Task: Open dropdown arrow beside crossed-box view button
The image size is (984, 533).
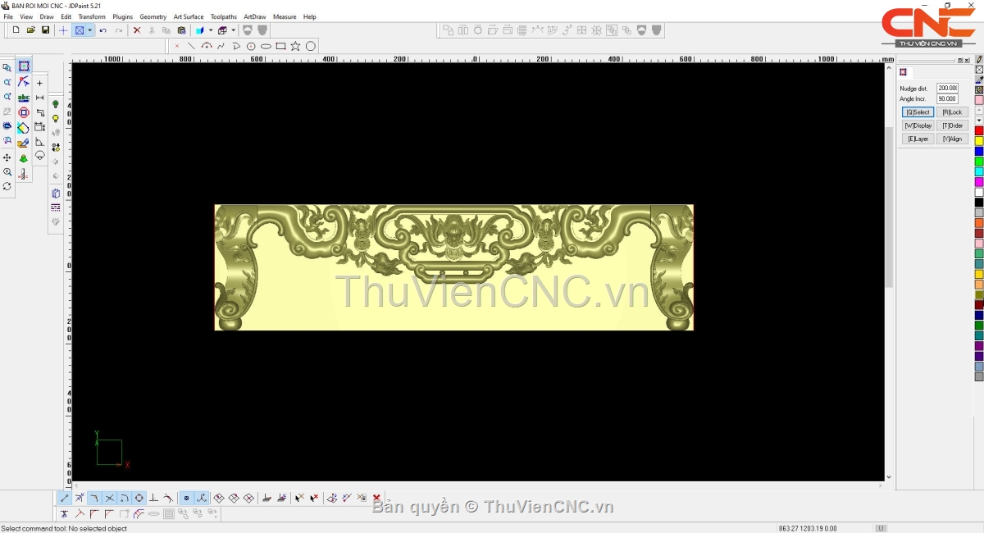Action: pos(89,30)
